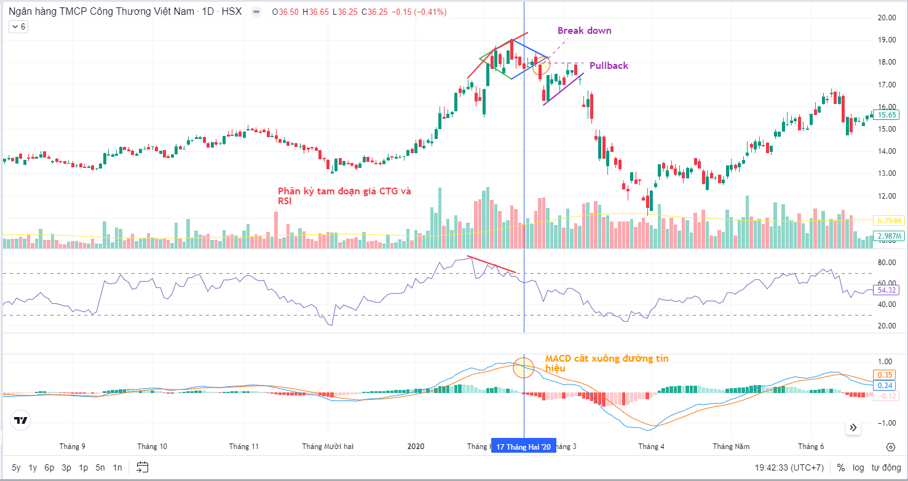This screenshot has height=481, width=908.
Task: Click the 13.00 price axis label
Action: (886, 173)
